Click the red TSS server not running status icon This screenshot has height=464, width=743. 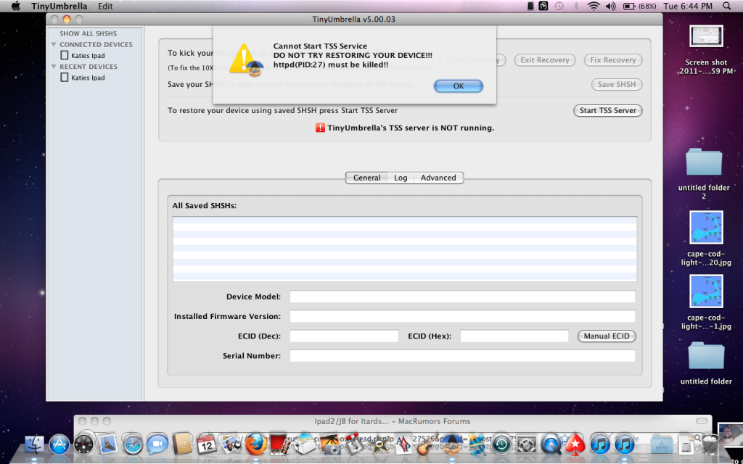click(x=320, y=128)
